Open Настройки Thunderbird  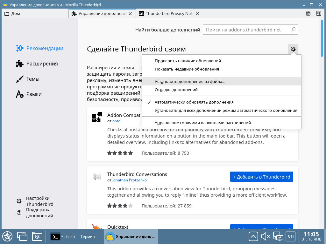point(39,201)
